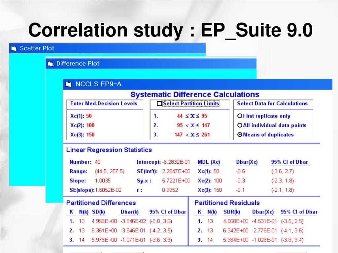Click Dbar(k) value -1.071E-01
The image size is (338, 253).
click(x=133, y=240)
